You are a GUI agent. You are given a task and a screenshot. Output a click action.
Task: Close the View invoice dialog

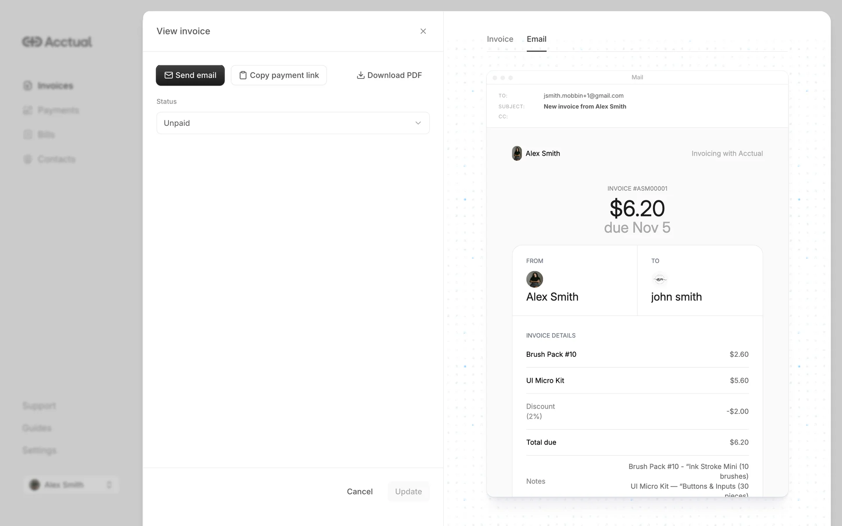point(423,31)
